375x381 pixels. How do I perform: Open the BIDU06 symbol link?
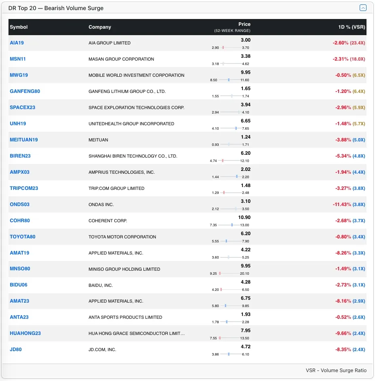19,285
